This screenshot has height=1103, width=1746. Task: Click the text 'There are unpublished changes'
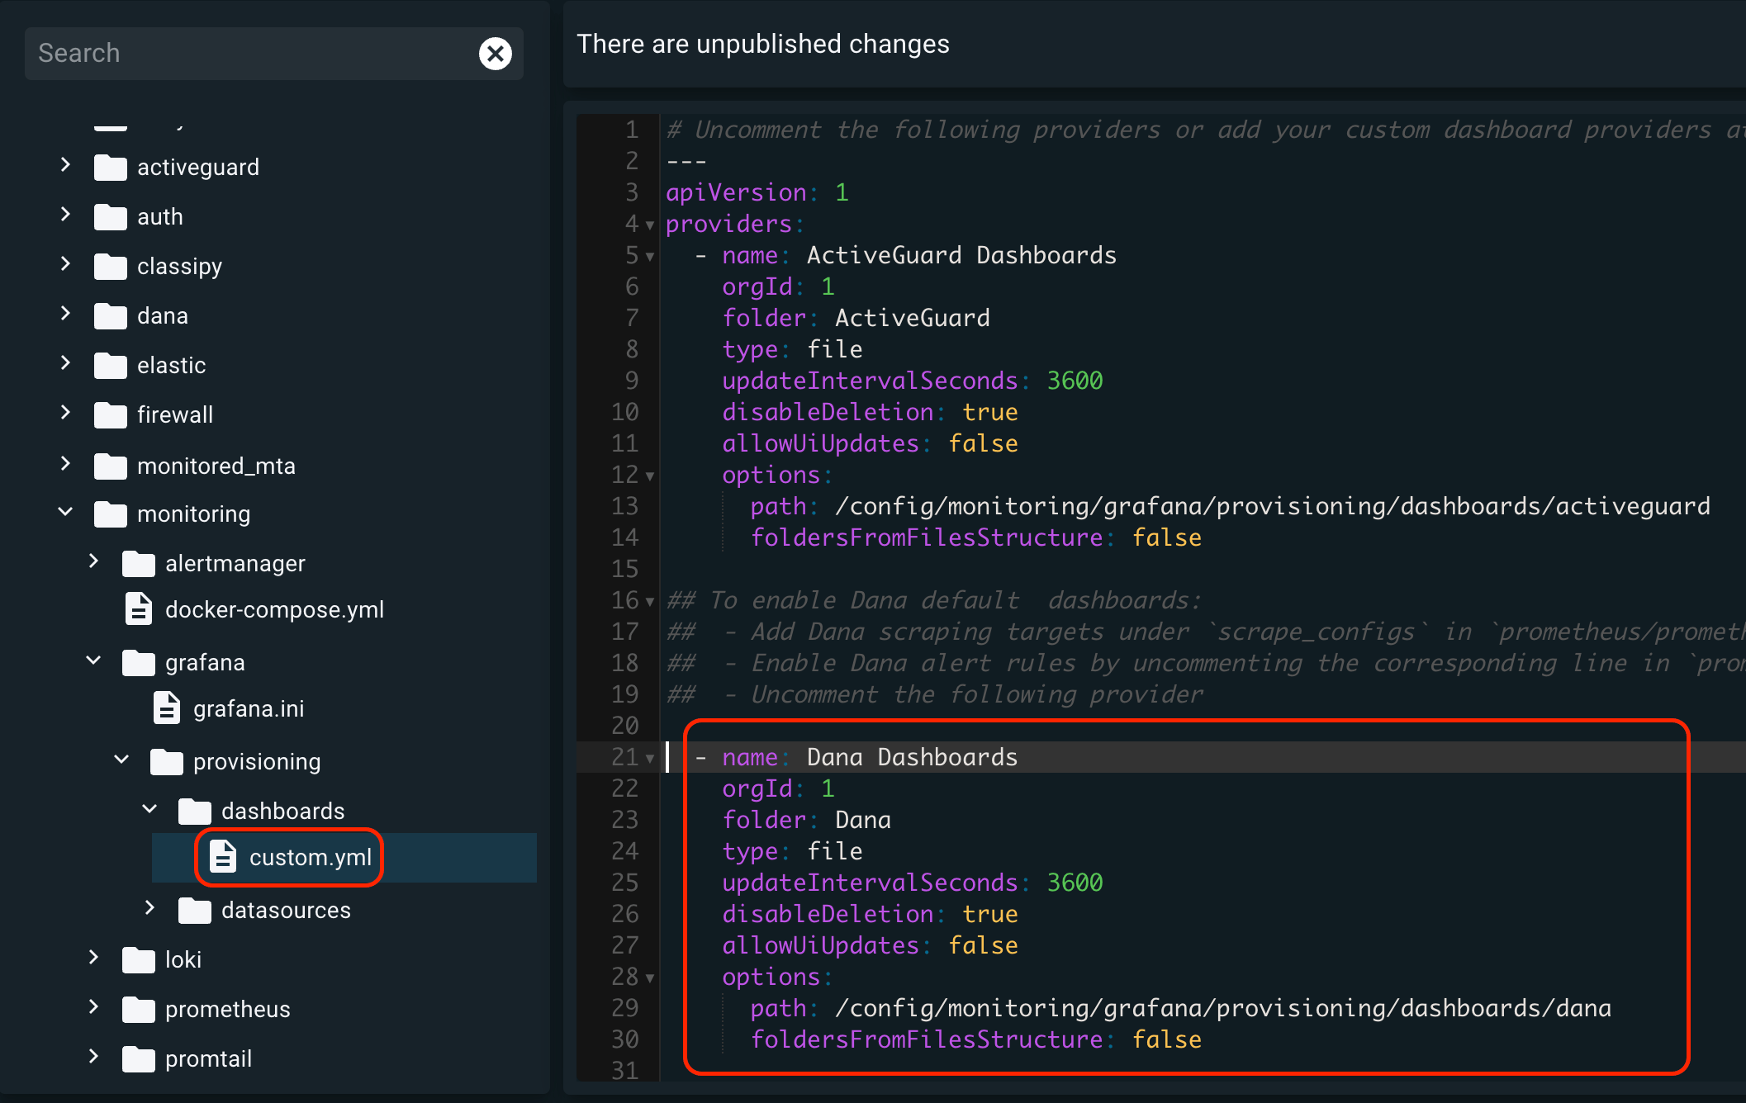[763, 44]
